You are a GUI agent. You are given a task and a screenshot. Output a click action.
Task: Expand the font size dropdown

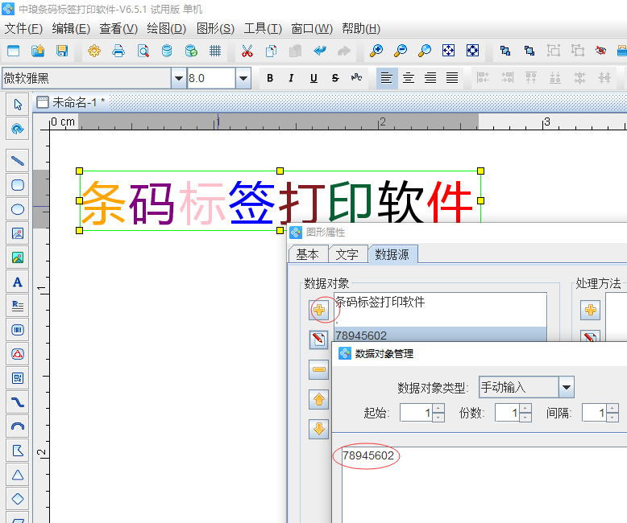coord(243,78)
